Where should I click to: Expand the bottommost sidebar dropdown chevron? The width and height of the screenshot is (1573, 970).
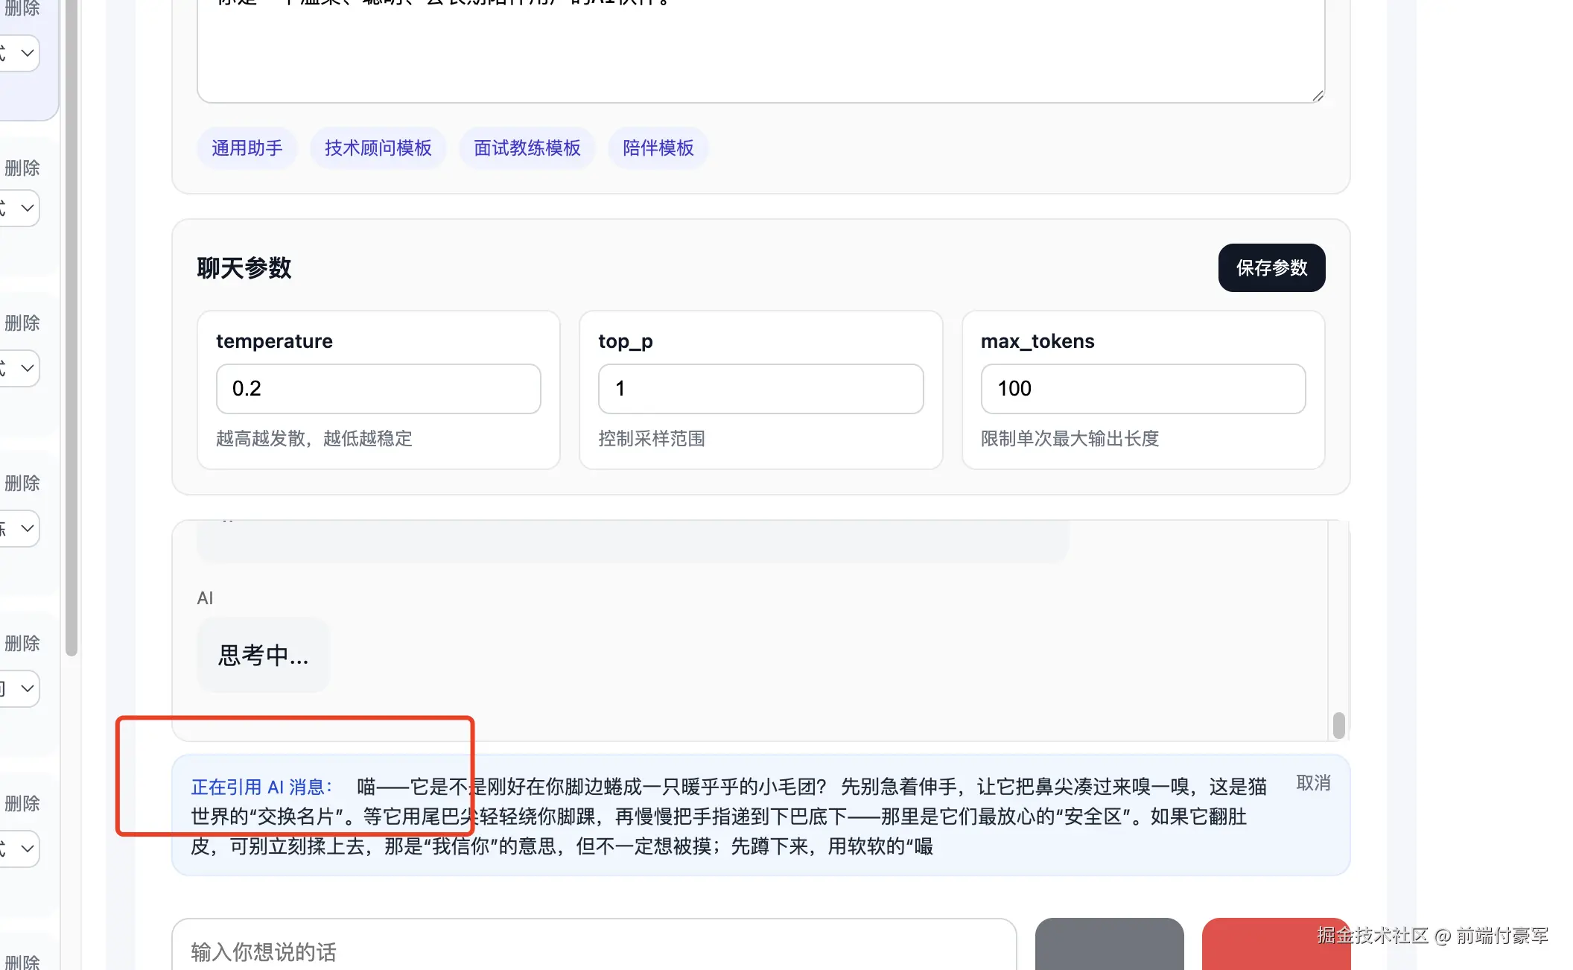click(x=28, y=849)
